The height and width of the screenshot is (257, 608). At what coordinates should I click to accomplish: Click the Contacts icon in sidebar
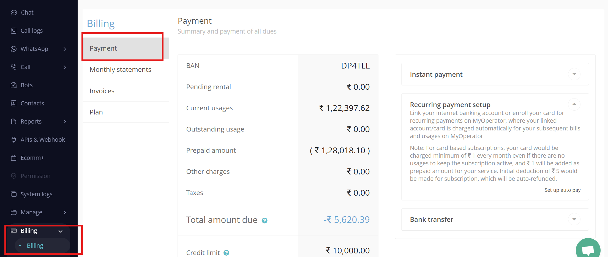point(13,103)
